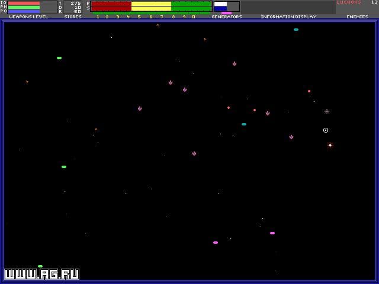Click the green PH weapons level bar

click(x=24, y=7)
